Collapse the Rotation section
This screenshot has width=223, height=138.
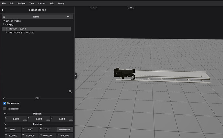coord(5,124)
